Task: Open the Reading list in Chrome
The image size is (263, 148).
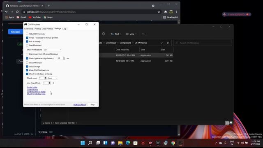Action: [x=171, y=17]
